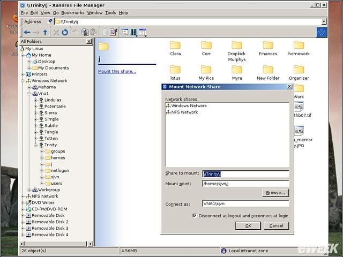Reload the current folder view
The width and height of the screenshot is (343, 257).
pyautogui.click(x=65, y=32)
